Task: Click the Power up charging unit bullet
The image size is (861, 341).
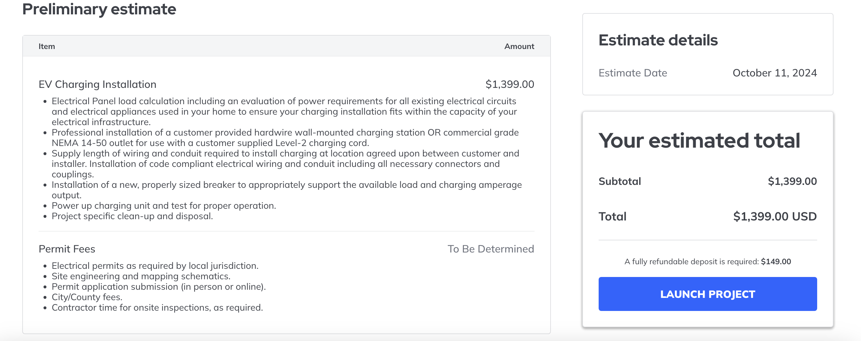Action: (164, 205)
